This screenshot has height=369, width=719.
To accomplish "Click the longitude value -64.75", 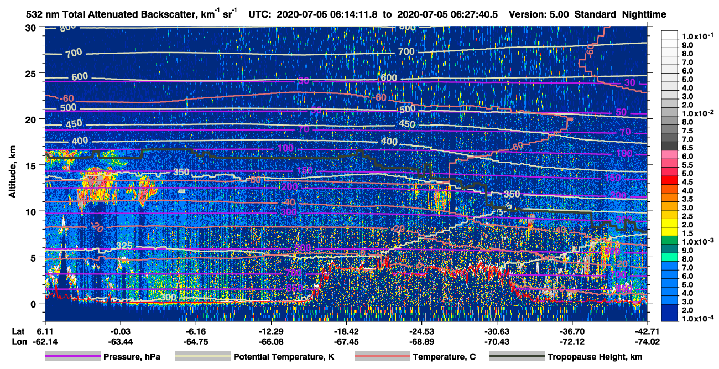I will click(195, 341).
